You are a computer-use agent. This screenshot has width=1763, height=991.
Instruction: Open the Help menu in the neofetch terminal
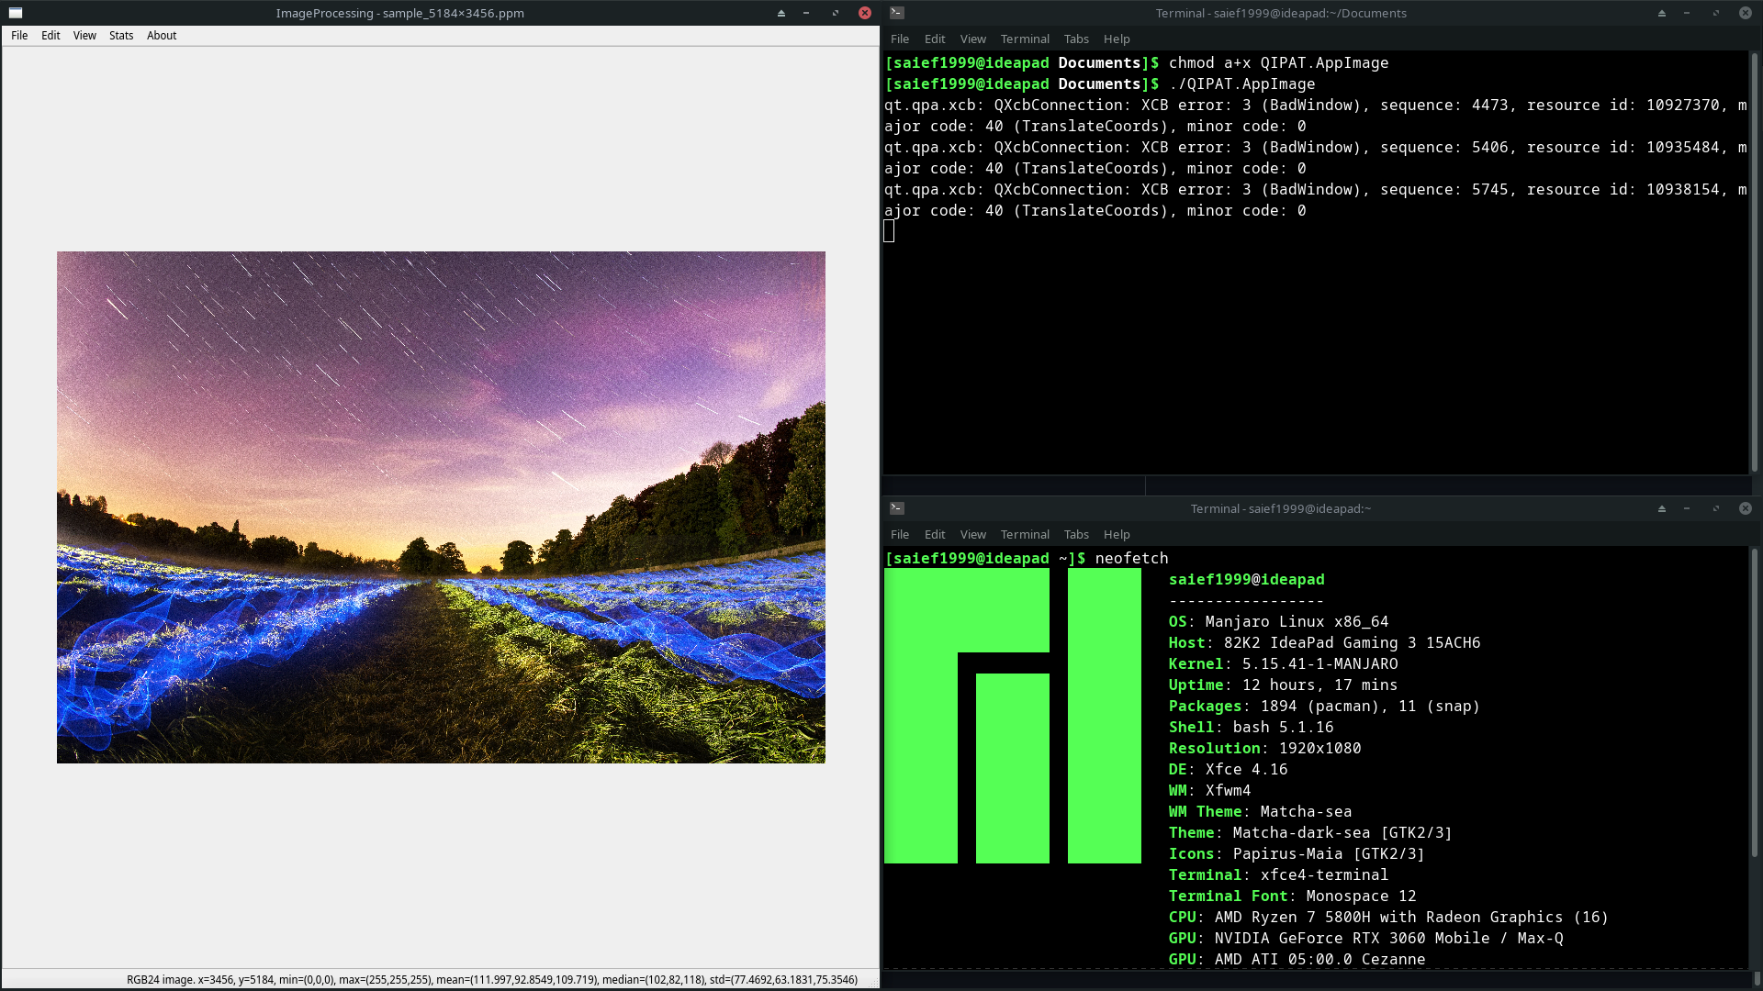1117,535
